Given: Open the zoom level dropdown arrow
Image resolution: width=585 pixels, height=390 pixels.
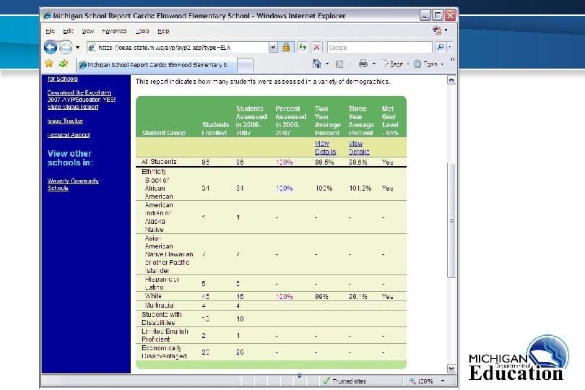Looking at the screenshot, I should coord(443,381).
